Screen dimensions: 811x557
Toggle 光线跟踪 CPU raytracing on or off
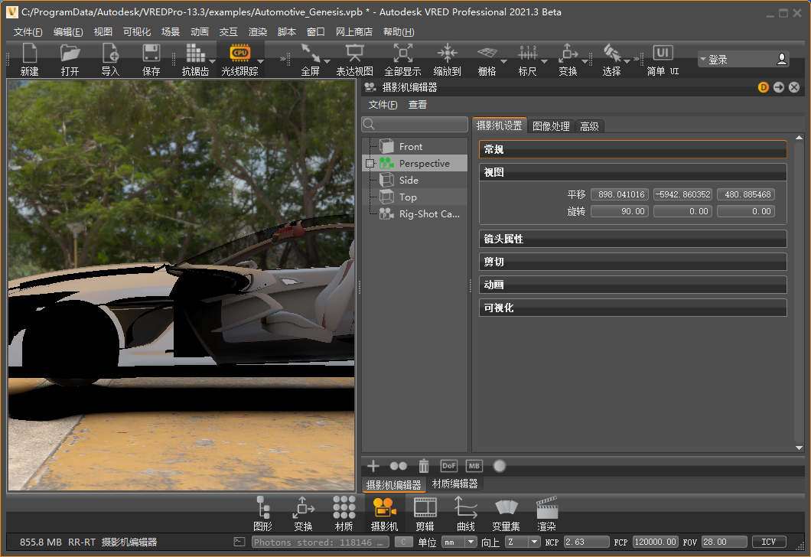click(239, 54)
